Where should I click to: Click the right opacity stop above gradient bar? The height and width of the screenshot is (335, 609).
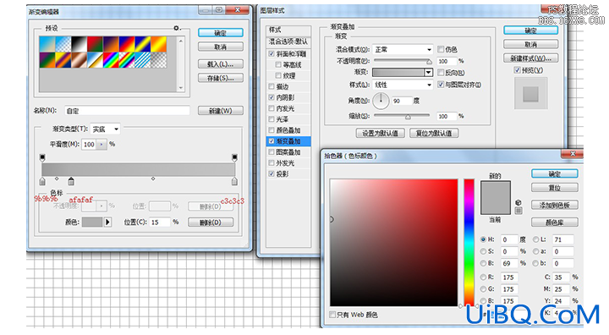(x=234, y=157)
